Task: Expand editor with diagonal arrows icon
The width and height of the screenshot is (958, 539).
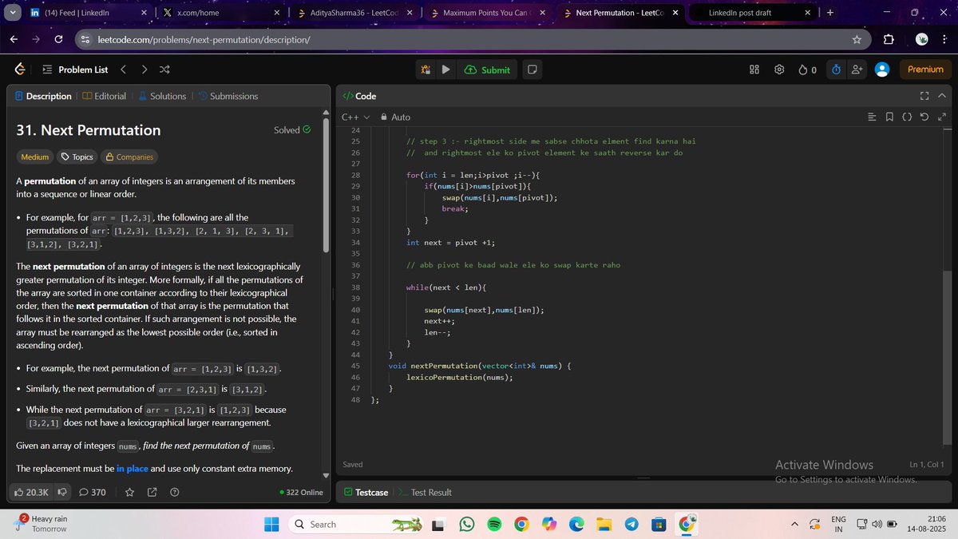Action: click(x=942, y=117)
